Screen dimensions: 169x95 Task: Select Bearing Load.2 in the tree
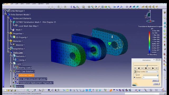click(x=25, y=68)
